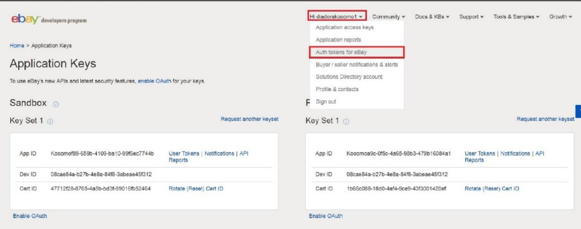Viewport: 581px width, 229px height.
Task: Expand the Community menu
Action: click(x=389, y=16)
